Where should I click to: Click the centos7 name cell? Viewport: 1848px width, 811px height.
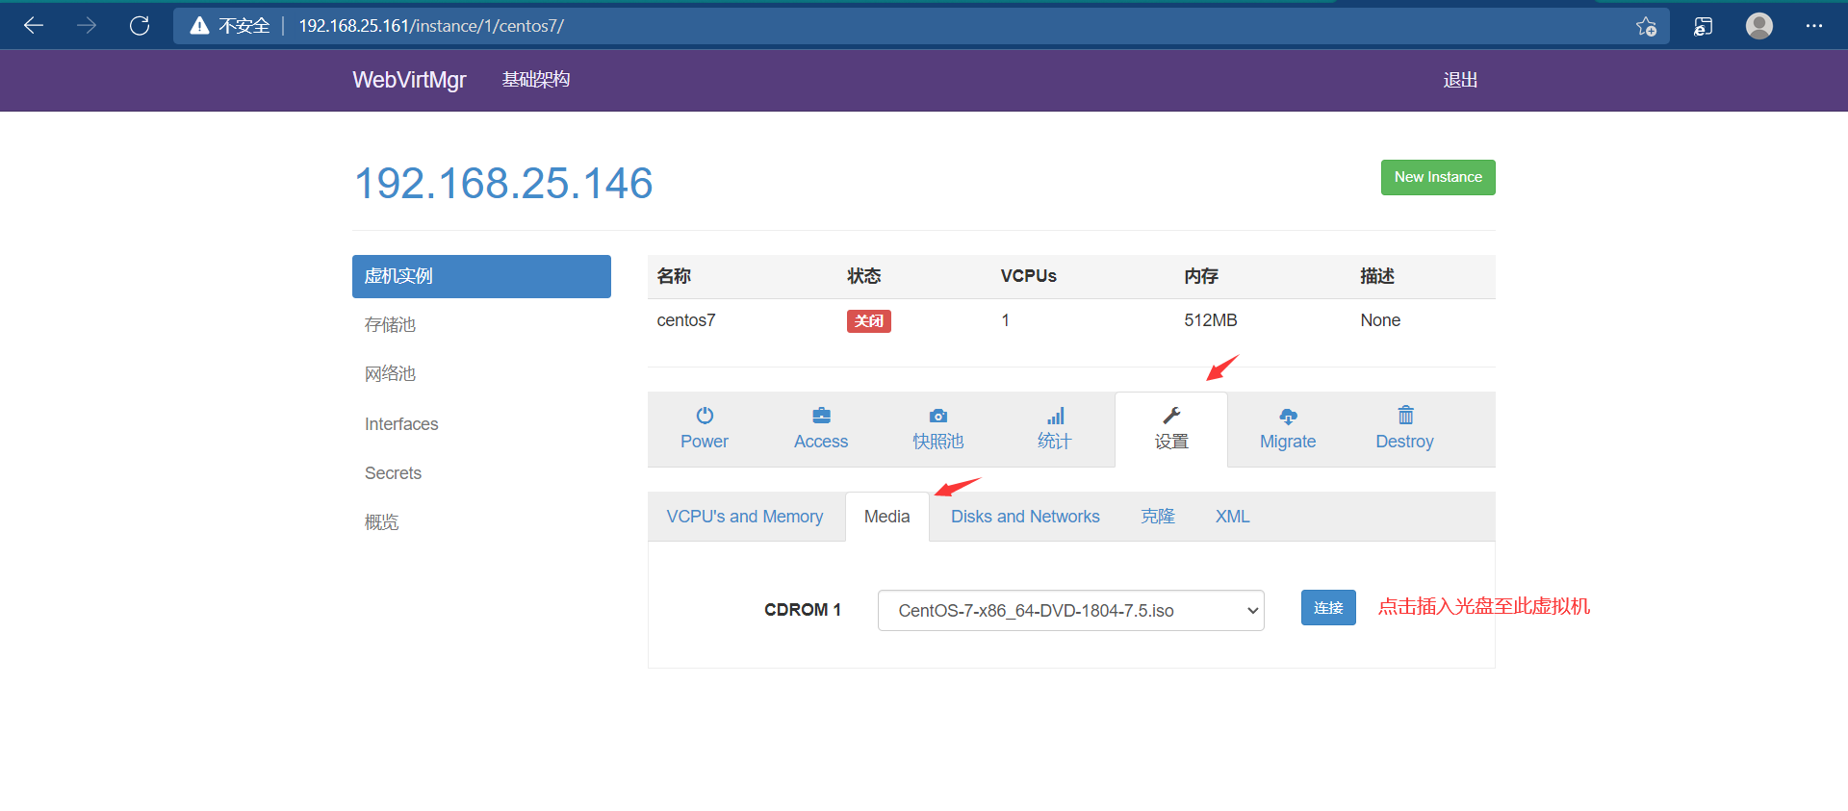(x=686, y=320)
